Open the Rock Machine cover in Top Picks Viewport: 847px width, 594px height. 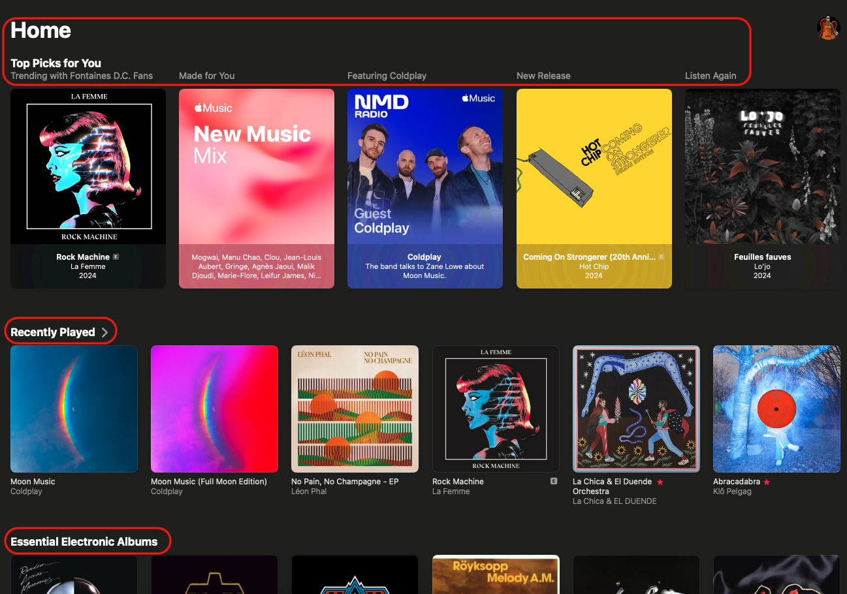(x=88, y=166)
